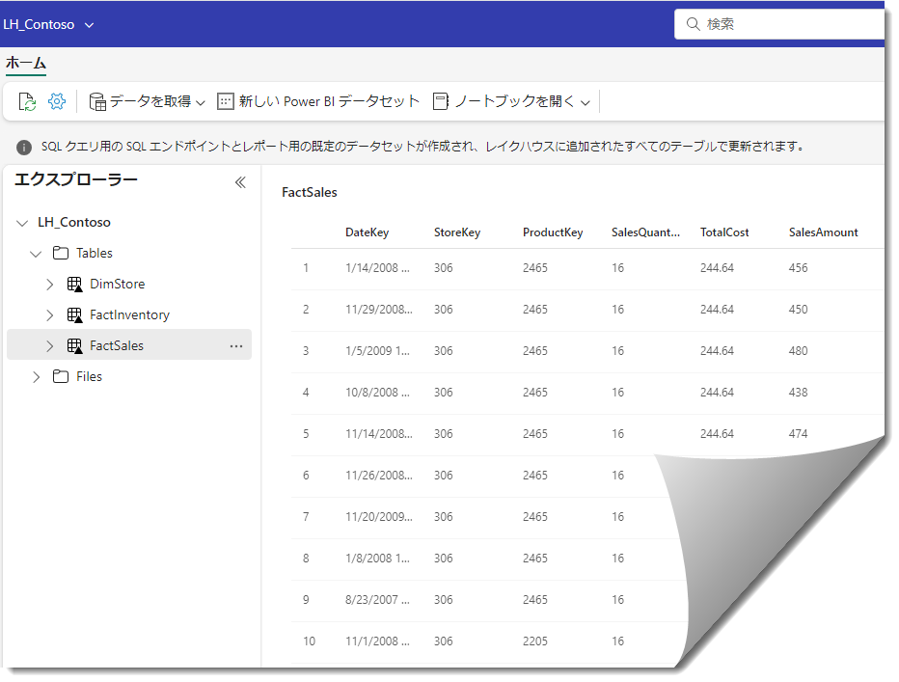Viewport: 899px width, 682px height.
Task: Click TotalCost cell 244.64 in row 5
Action: tap(717, 434)
